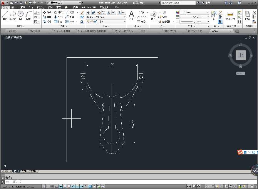258x189 pixels.
Task: Click the Group objects tool
Action: (213, 15)
